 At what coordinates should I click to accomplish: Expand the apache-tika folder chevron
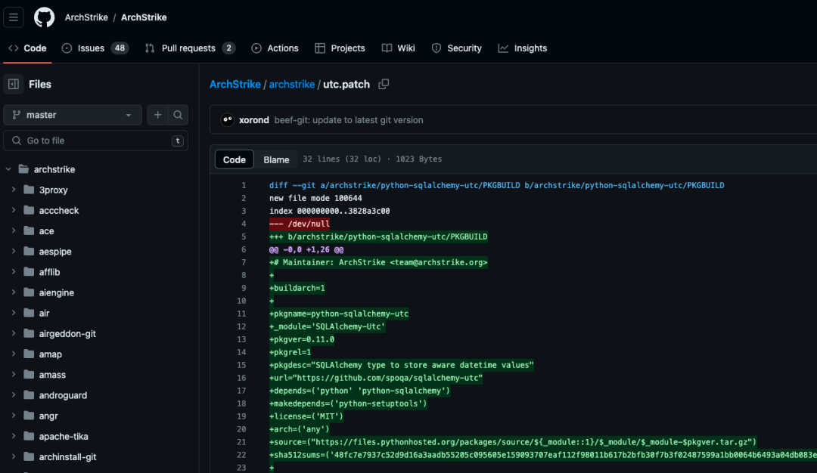pyautogui.click(x=14, y=437)
